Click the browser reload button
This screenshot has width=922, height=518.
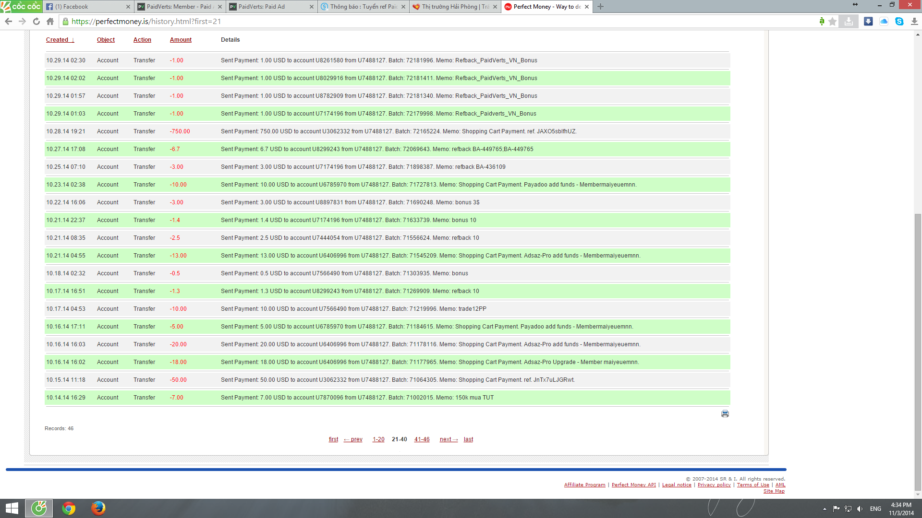36,22
